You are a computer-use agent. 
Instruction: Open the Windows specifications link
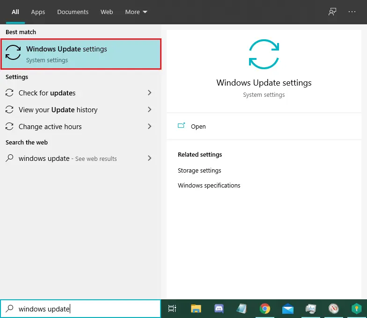coord(209,185)
